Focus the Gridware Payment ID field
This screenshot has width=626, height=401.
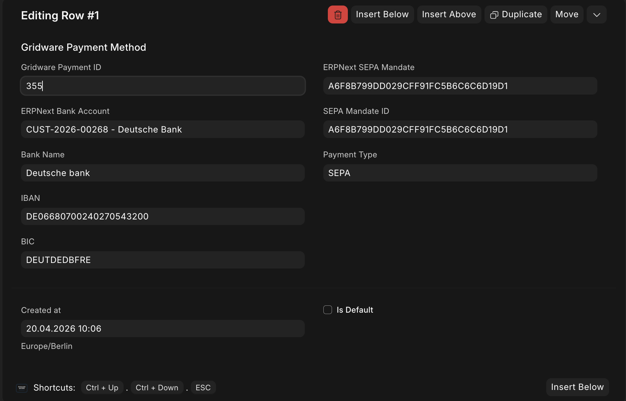(163, 86)
